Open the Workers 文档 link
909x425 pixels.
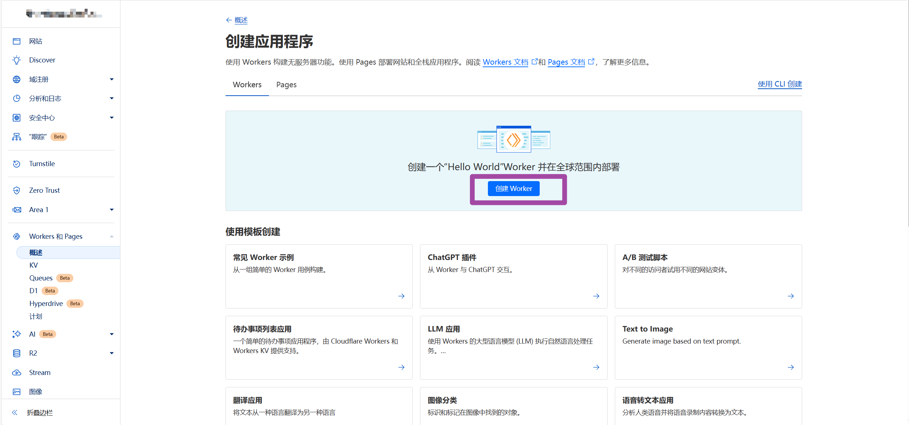point(505,62)
